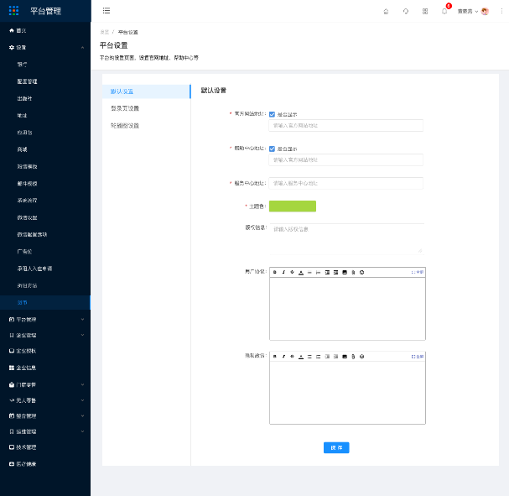Click the icon beside 企业模板

coord(12,351)
